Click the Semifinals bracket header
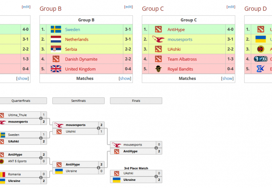 click(x=78, y=101)
